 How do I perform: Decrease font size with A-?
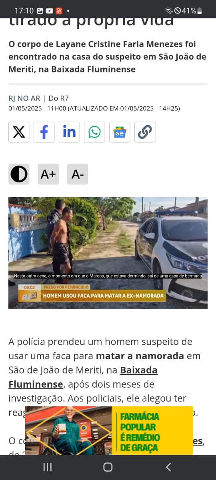pyautogui.click(x=78, y=174)
